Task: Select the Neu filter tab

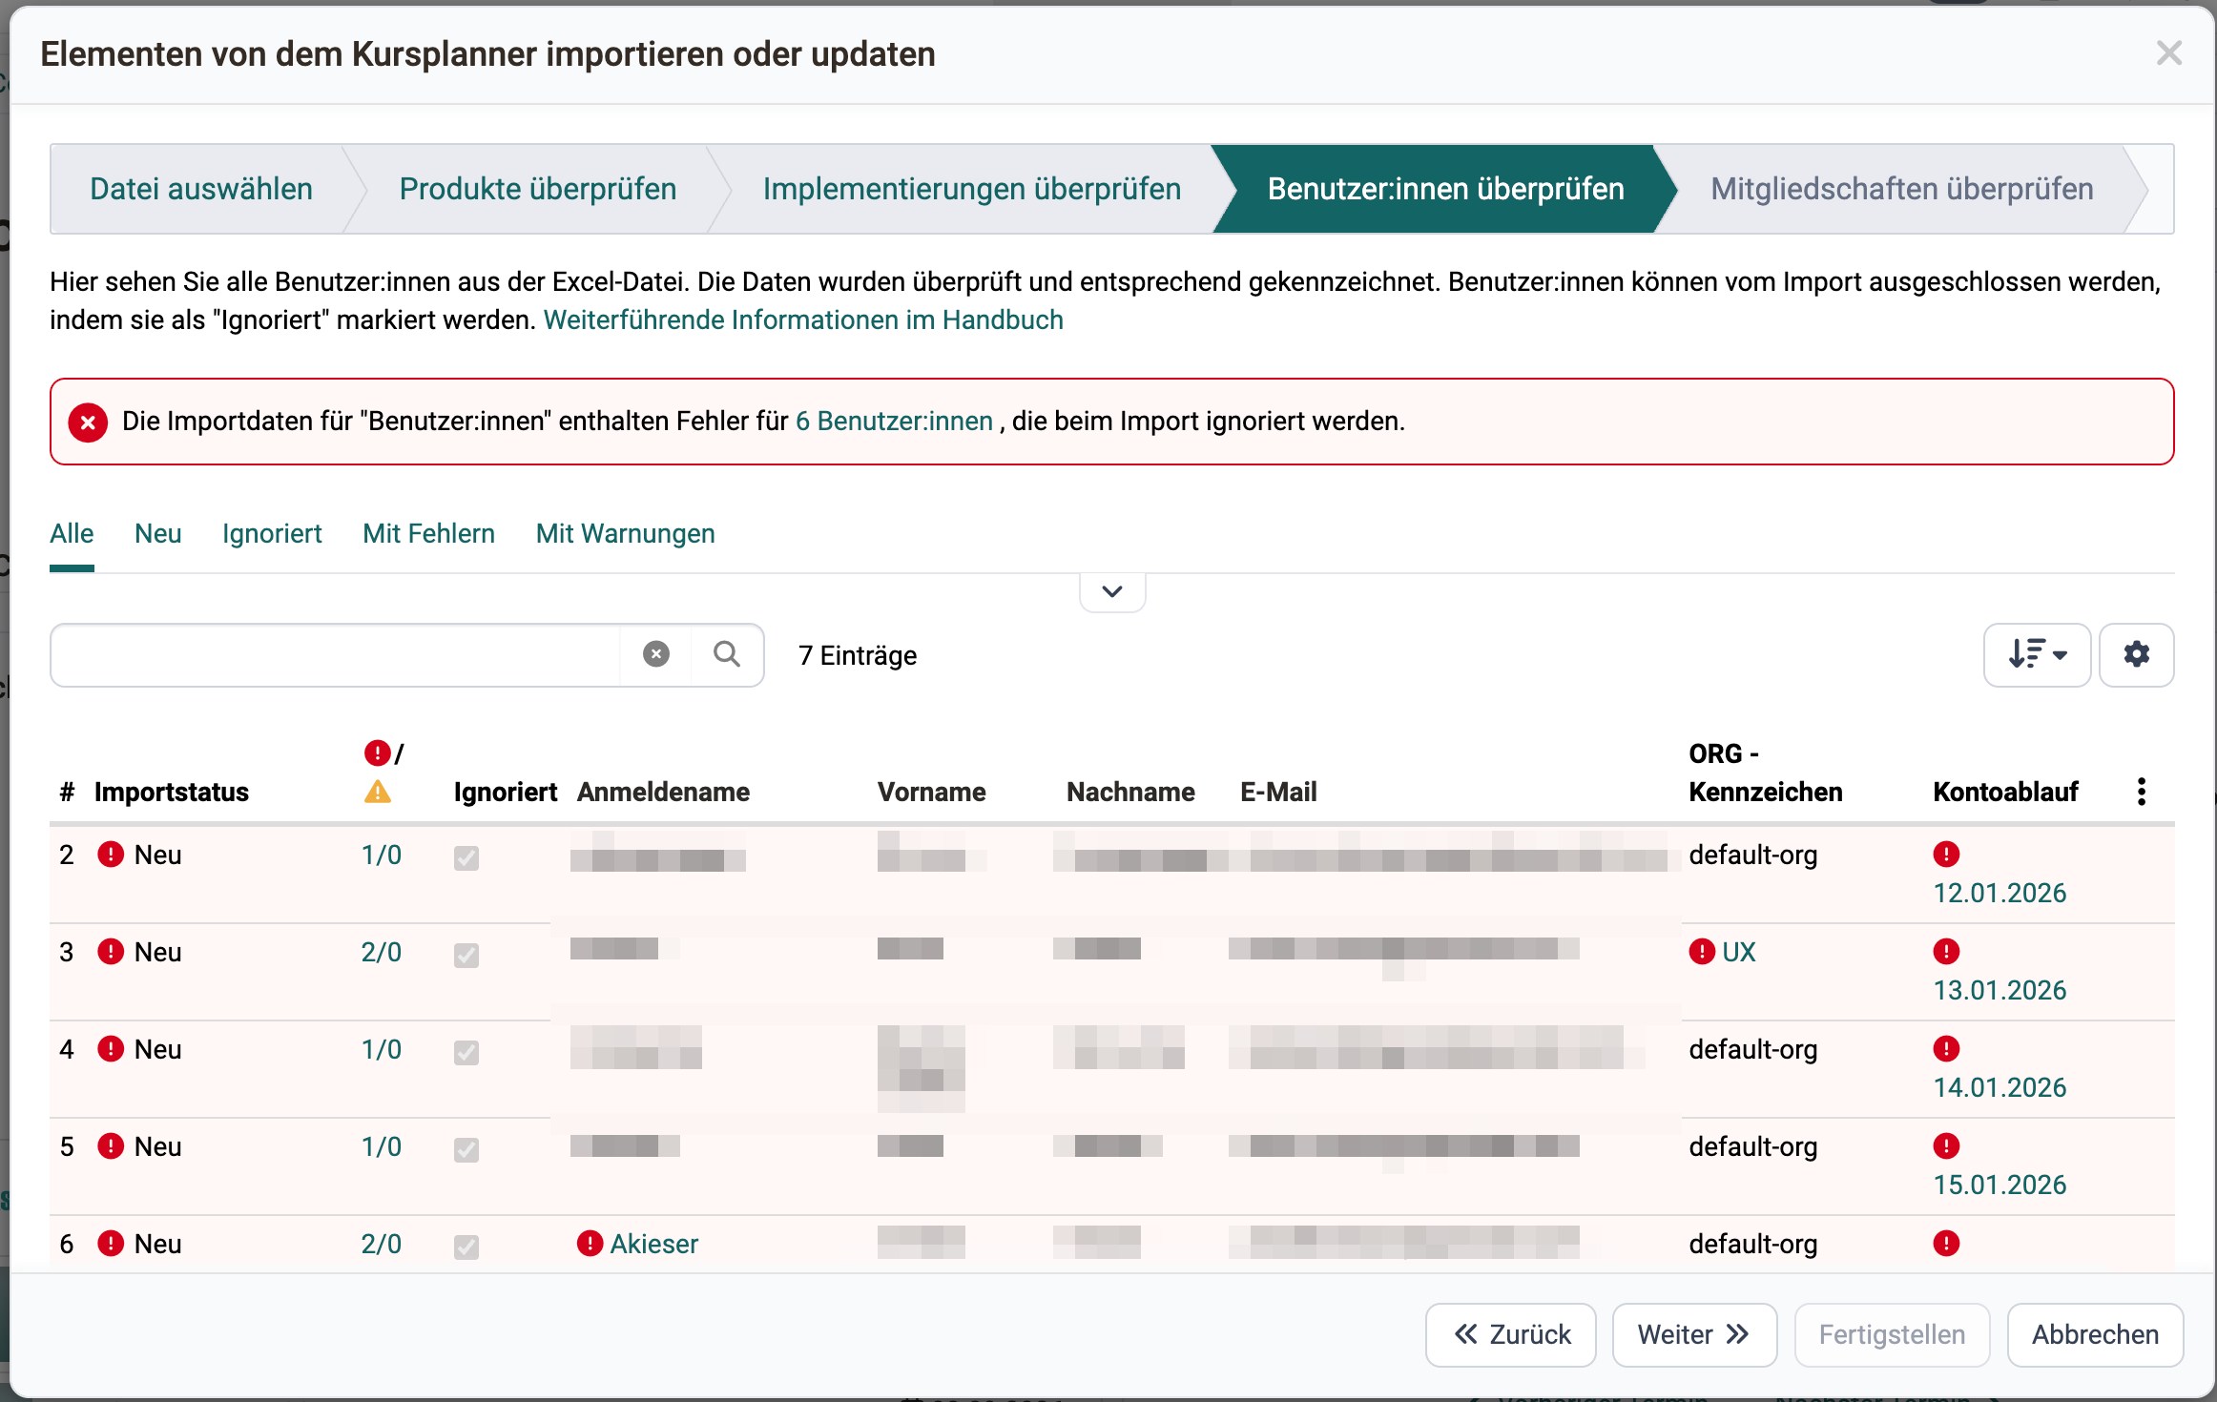Action: coord(157,534)
